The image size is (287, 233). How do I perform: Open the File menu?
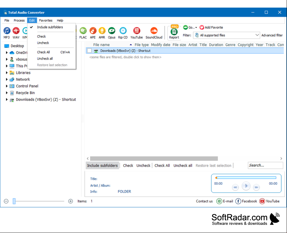coord(7,20)
